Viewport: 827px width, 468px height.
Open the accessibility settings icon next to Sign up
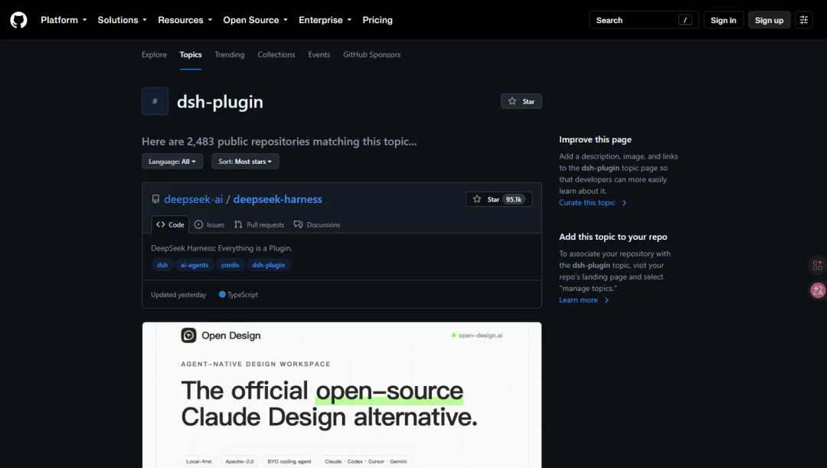coord(804,20)
